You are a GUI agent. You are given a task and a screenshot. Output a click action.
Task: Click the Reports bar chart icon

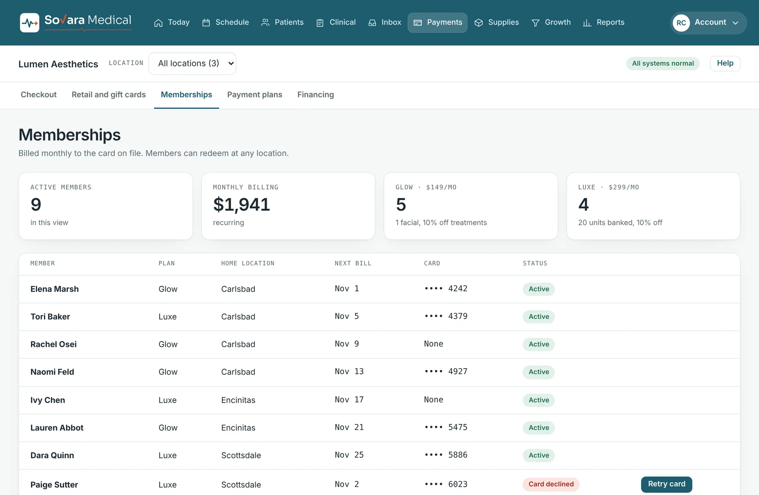click(587, 23)
